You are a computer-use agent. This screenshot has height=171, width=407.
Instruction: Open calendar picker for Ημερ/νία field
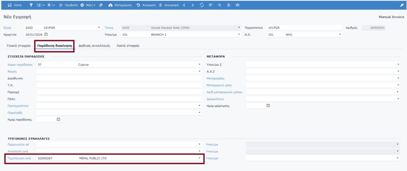(46, 35)
